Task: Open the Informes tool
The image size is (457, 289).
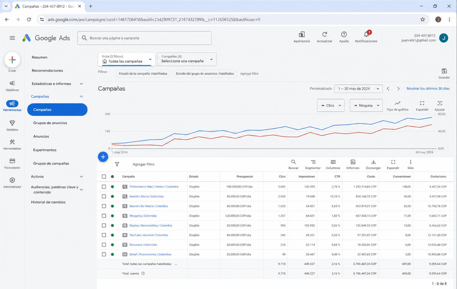Action: tap(353, 164)
